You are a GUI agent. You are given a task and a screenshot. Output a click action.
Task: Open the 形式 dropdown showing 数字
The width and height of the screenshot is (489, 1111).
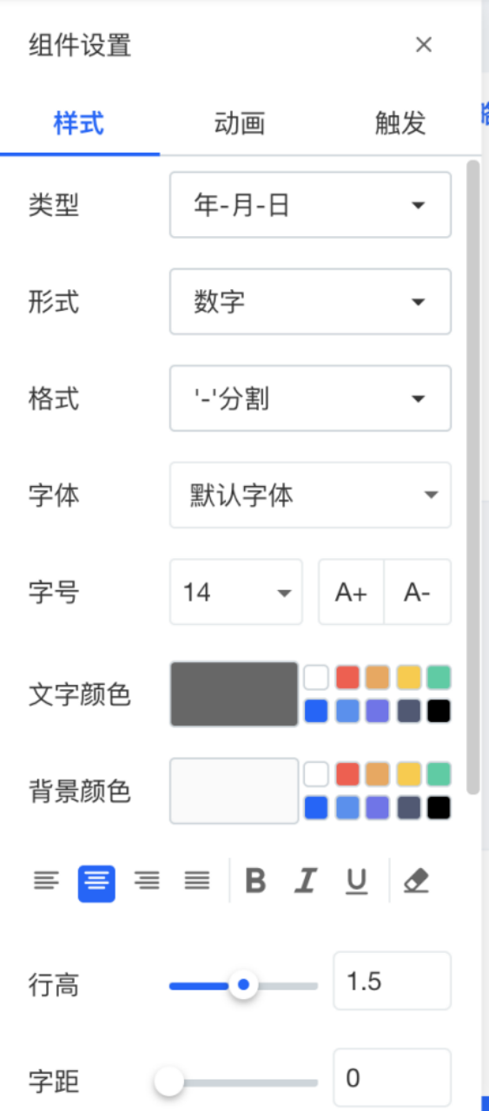click(310, 301)
